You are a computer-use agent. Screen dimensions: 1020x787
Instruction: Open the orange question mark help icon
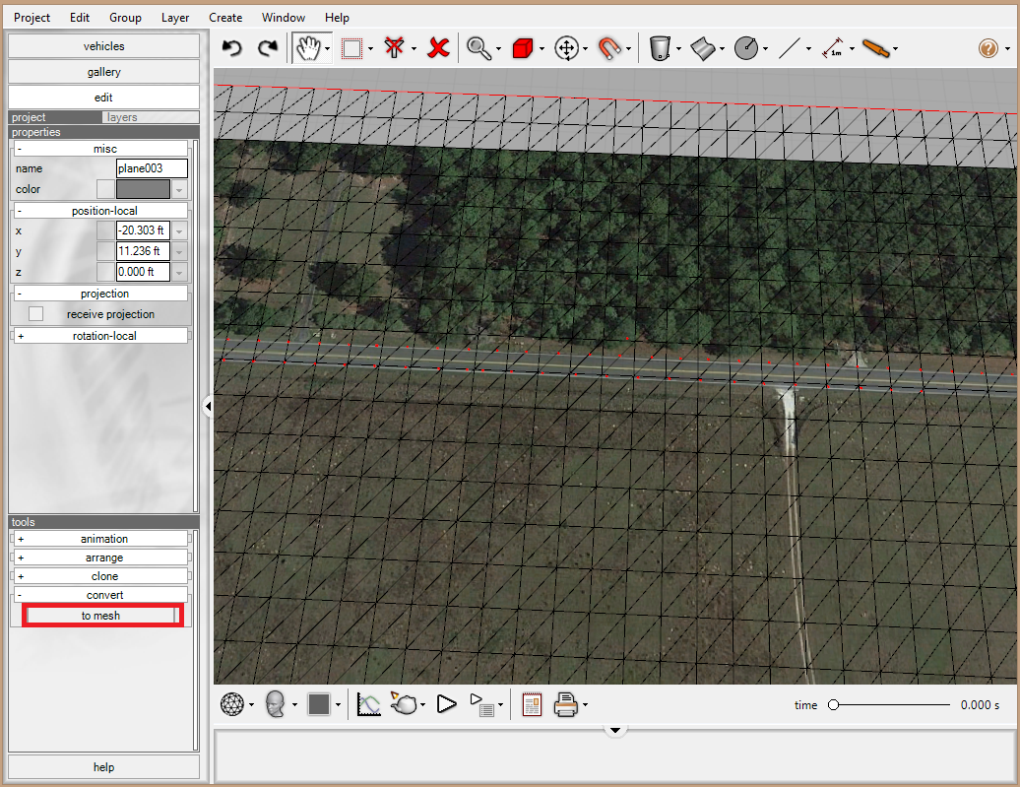click(x=988, y=48)
